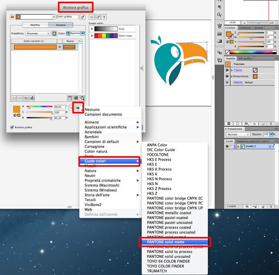Click the create new sublayer icon in Livelli
This screenshot has height=275, width=279.
point(255,207)
